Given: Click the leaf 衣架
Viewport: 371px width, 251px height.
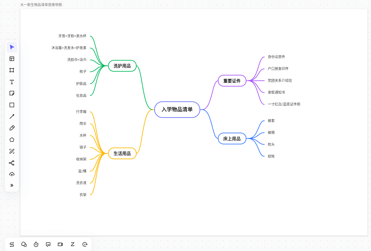Looking at the screenshot, I should [83, 195].
